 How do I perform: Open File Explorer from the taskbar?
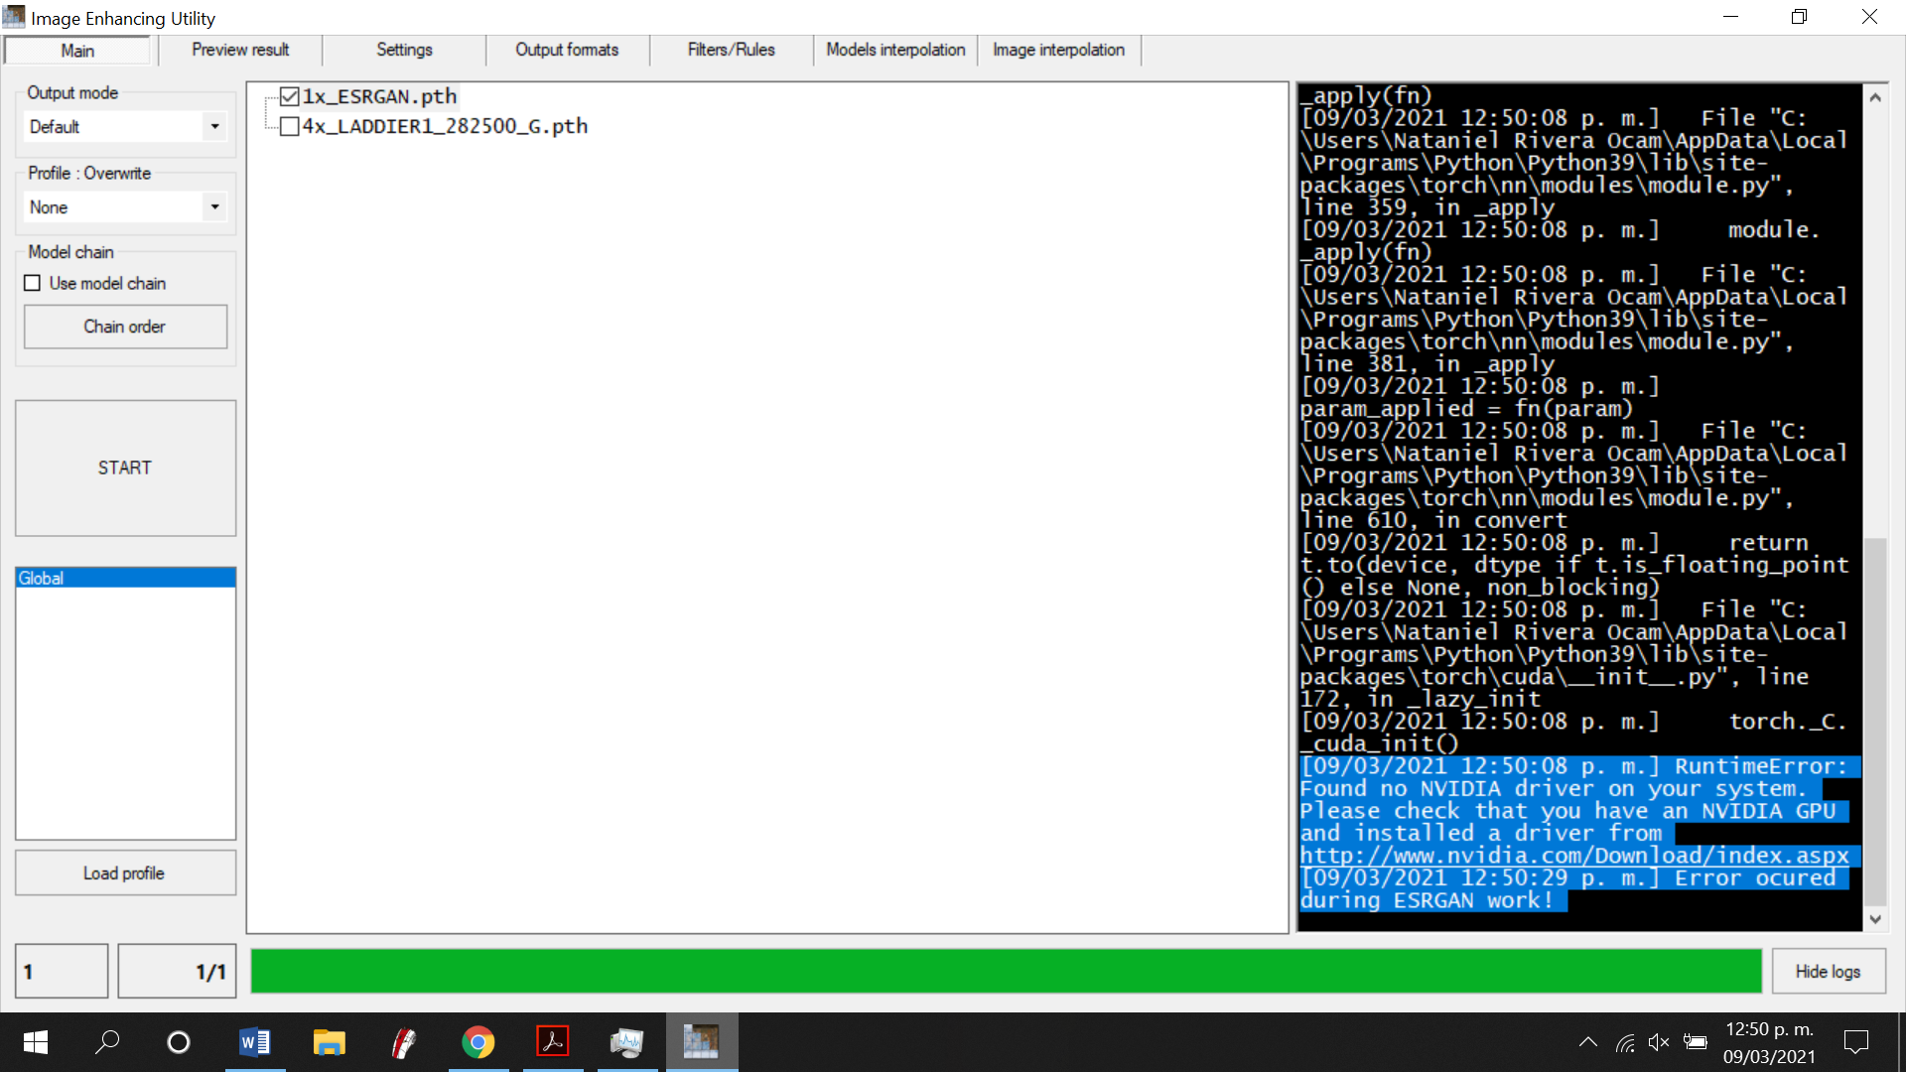click(x=329, y=1041)
